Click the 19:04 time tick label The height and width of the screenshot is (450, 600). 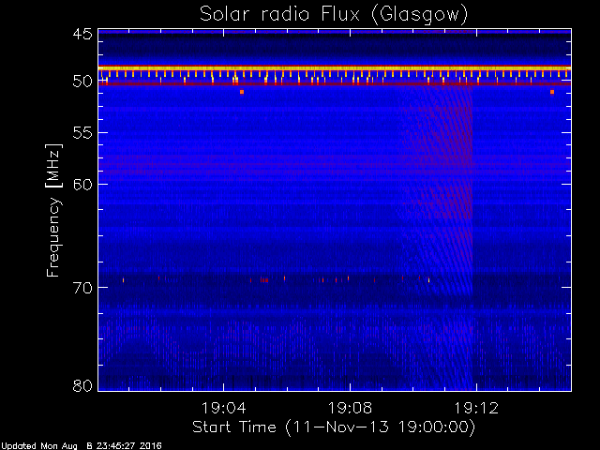[223, 408]
